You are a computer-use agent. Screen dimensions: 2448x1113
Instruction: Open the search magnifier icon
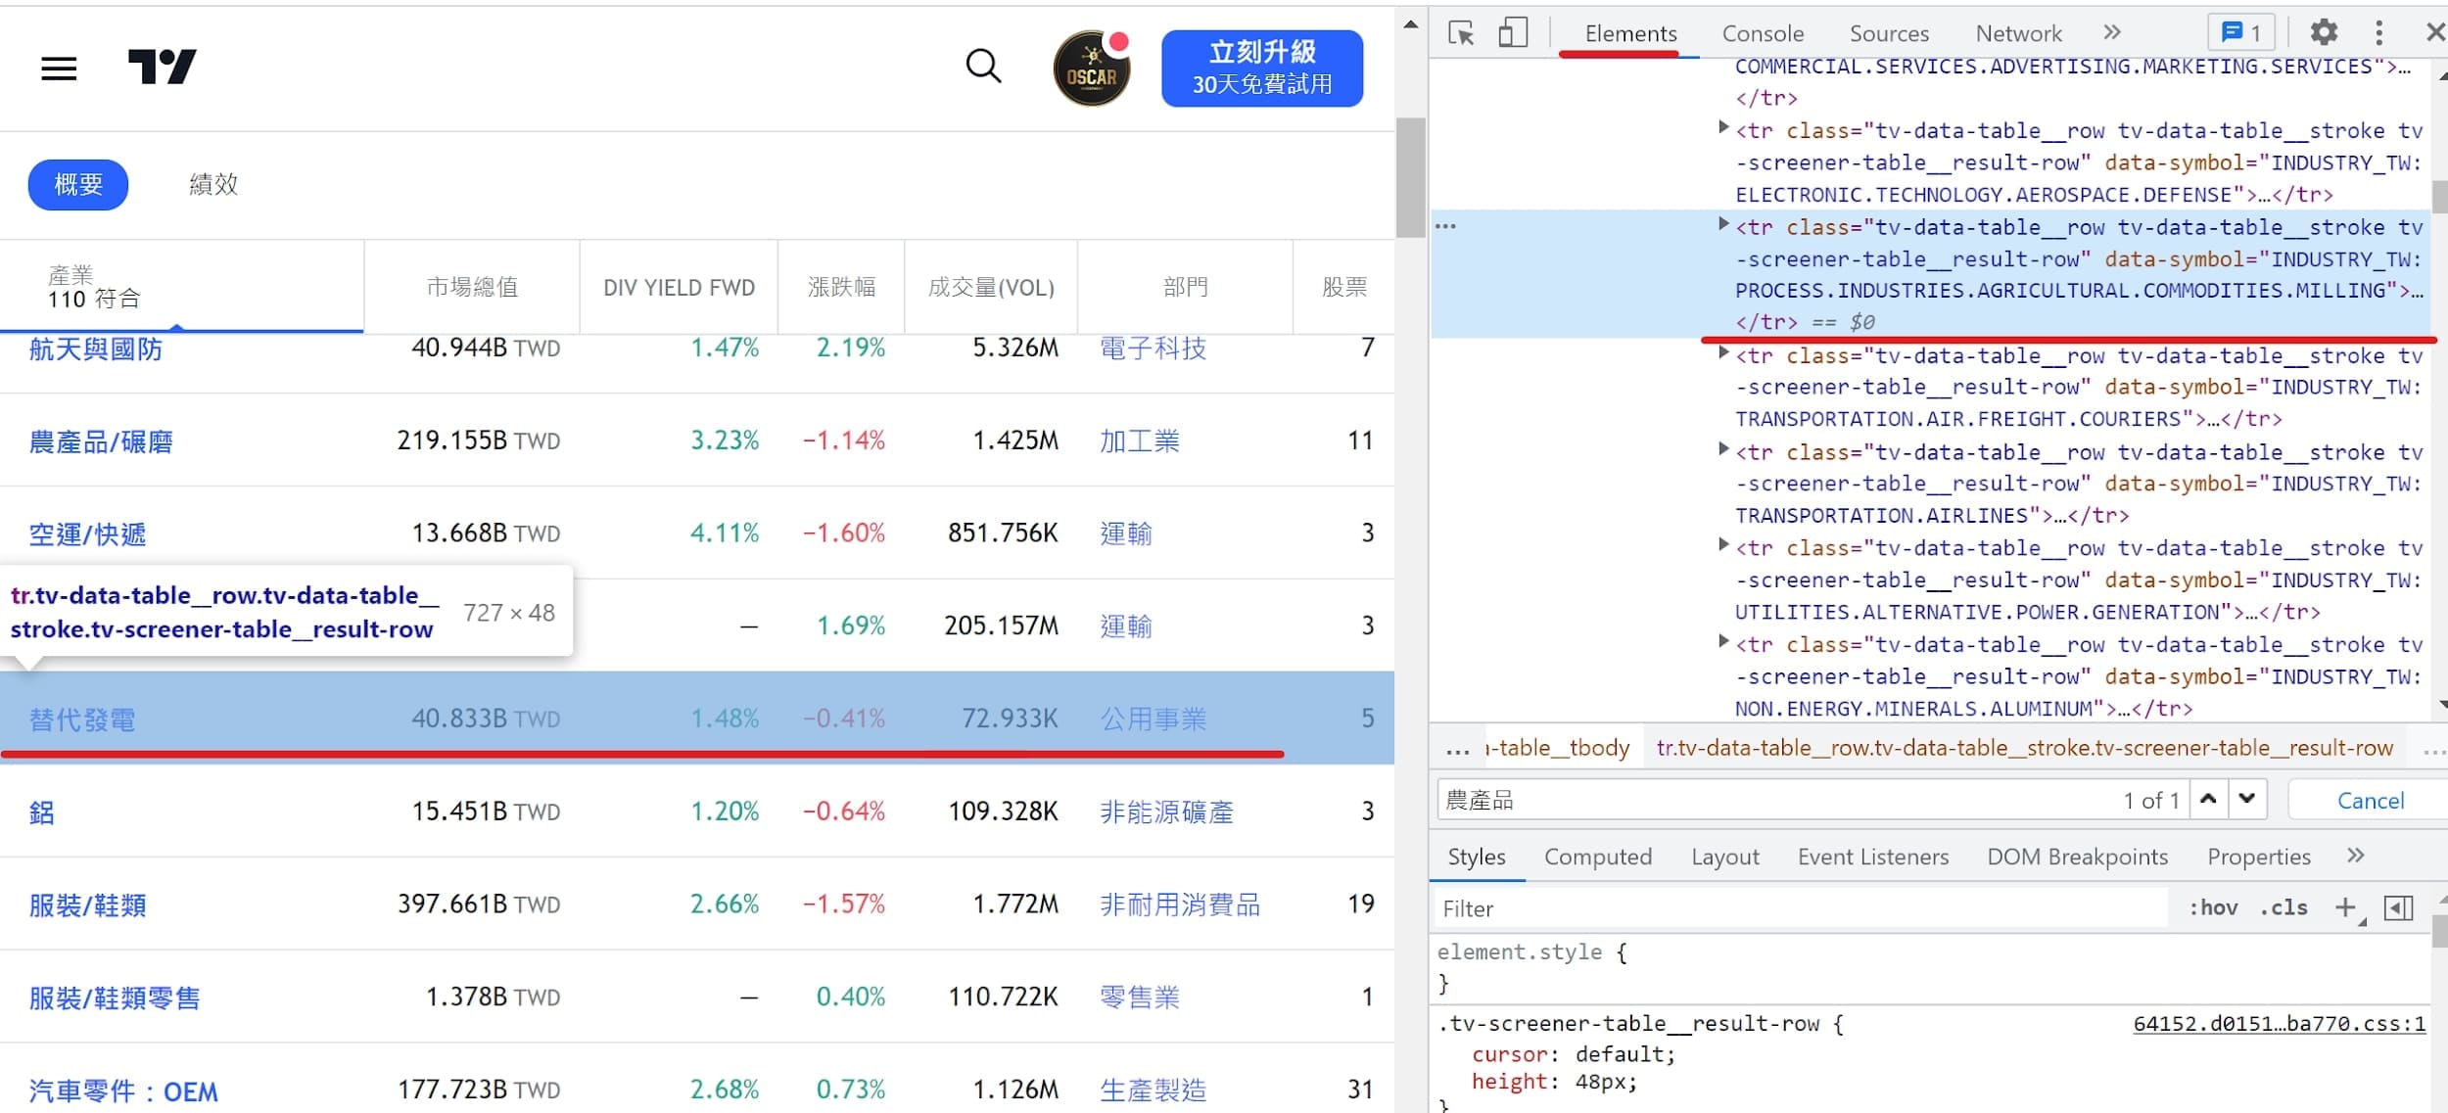pyautogui.click(x=983, y=67)
